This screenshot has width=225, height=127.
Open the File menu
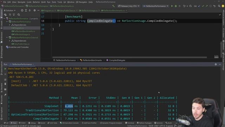click(x=5, y=2)
